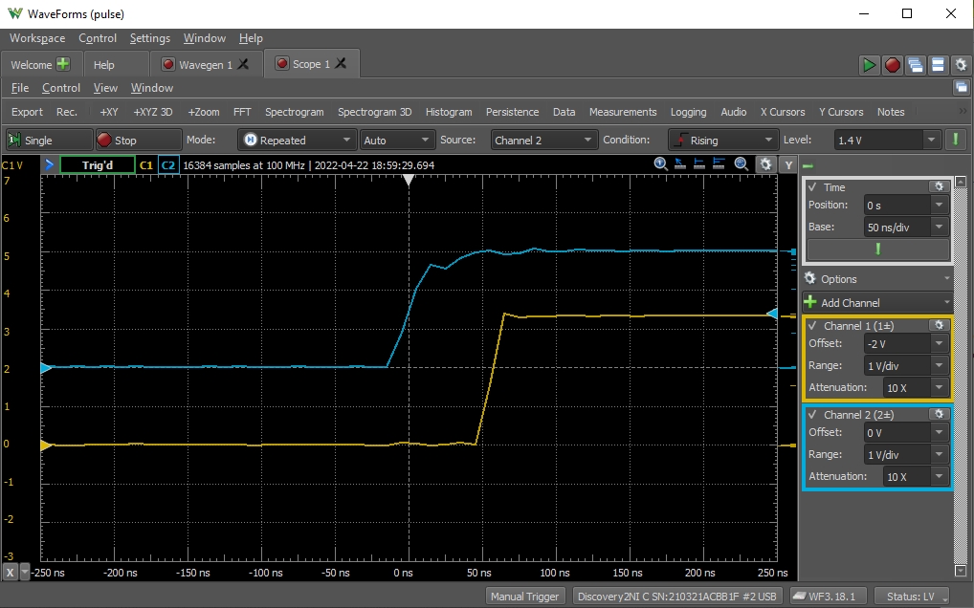Click the Single acquisition button
The height and width of the screenshot is (608, 974).
(x=49, y=141)
